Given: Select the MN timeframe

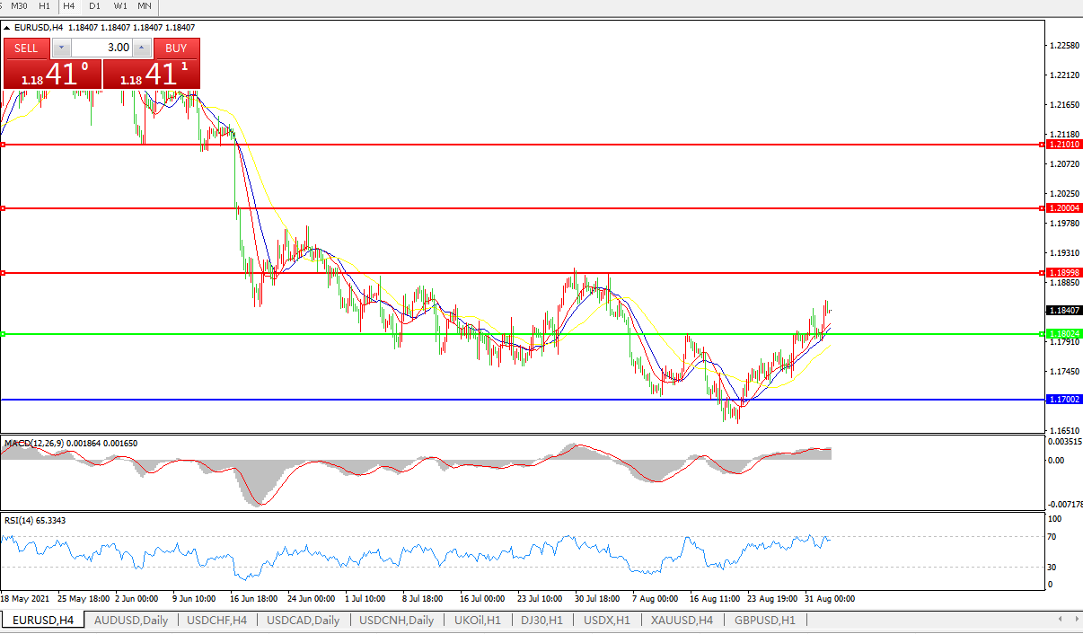Looking at the screenshot, I should (145, 5).
